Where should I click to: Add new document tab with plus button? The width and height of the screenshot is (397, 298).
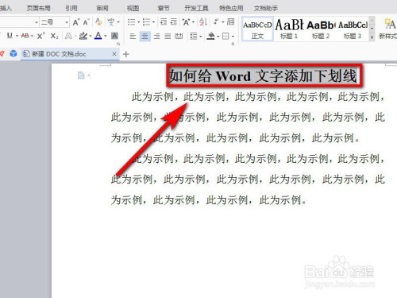[x=126, y=54]
